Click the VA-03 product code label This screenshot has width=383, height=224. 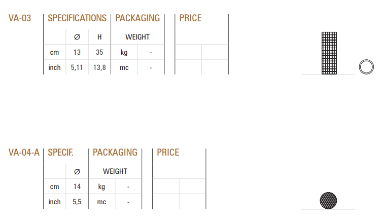point(20,18)
